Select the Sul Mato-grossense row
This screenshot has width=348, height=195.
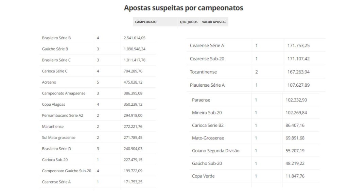(x=98, y=137)
